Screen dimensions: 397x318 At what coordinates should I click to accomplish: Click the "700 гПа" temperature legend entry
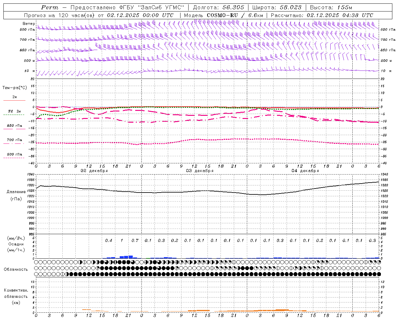[14, 140]
